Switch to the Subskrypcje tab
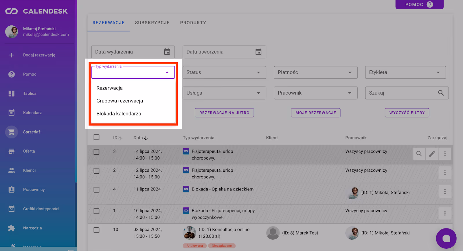The height and width of the screenshot is (251, 463). (152, 23)
